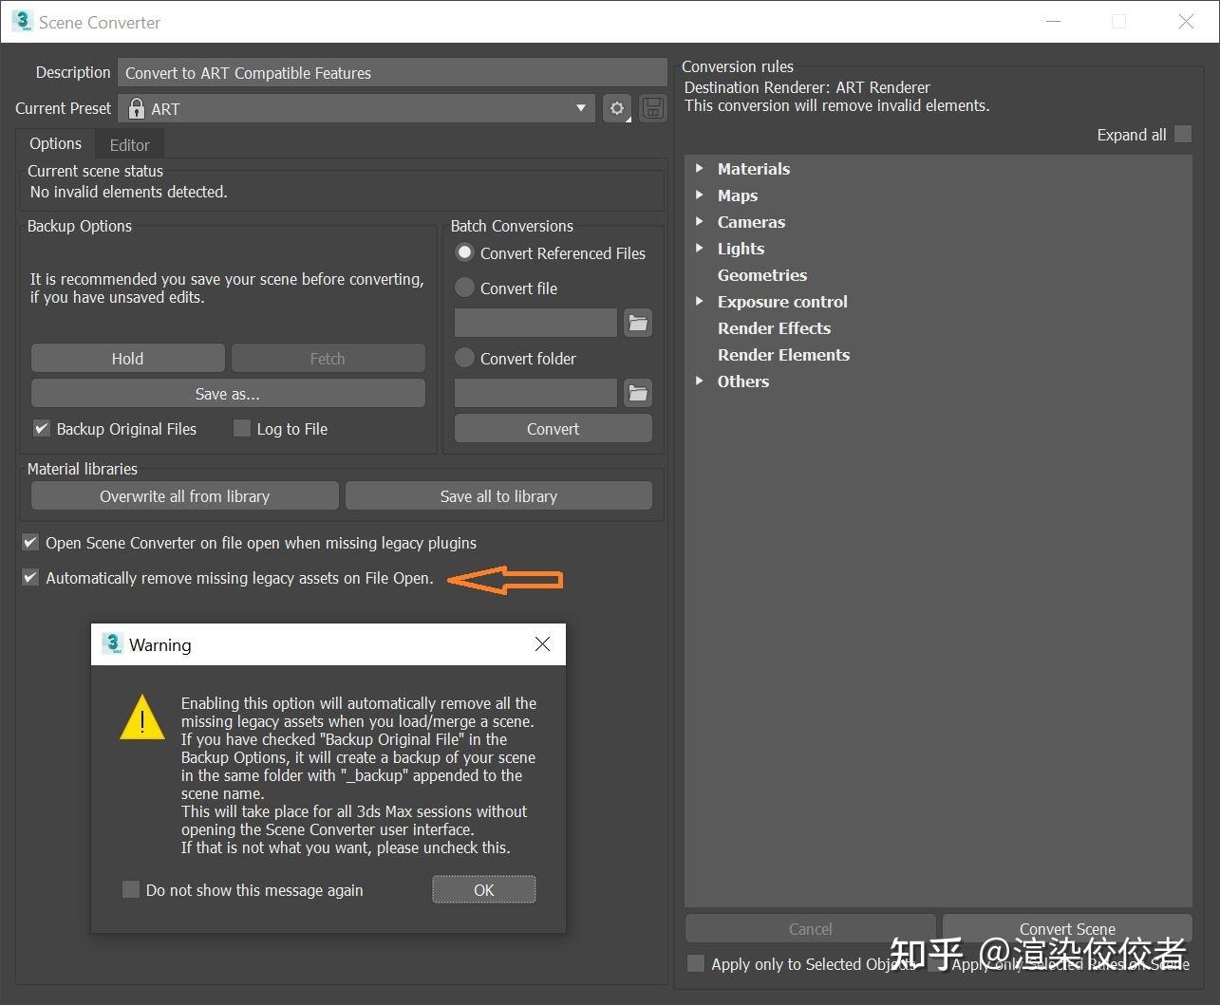Switch to the Options tab

point(55,143)
